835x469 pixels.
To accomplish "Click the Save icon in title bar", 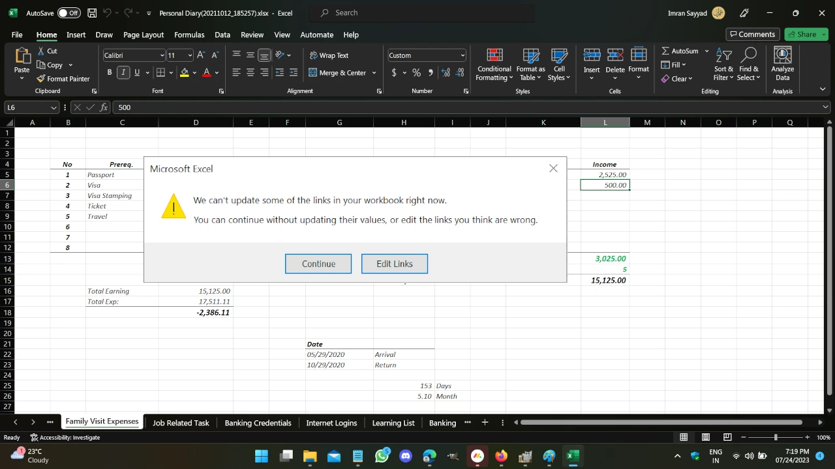I will click(92, 13).
